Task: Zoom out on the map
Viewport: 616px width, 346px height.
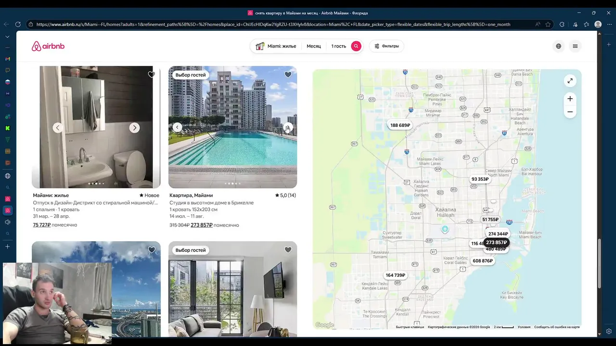Action: 570,112
